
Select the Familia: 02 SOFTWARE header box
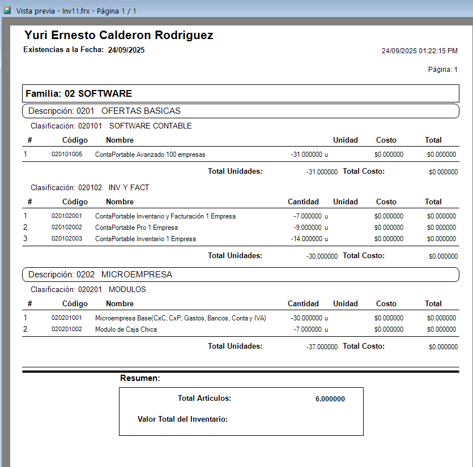[241, 93]
